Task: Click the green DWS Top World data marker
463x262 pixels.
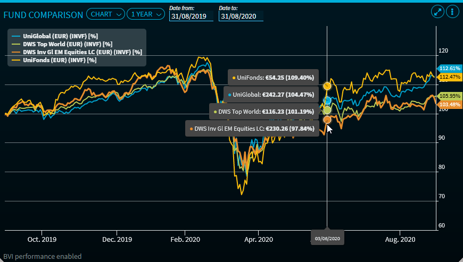Action: click(327, 110)
